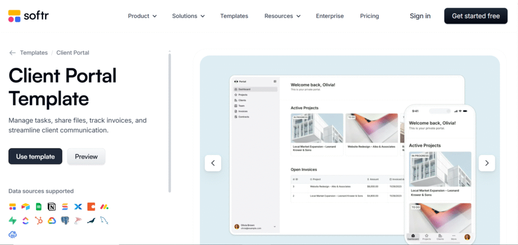Click the Notion data source icon

(x=52, y=207)
